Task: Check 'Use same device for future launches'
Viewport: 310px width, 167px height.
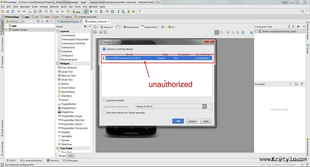Action: click(x=104, y=113)
